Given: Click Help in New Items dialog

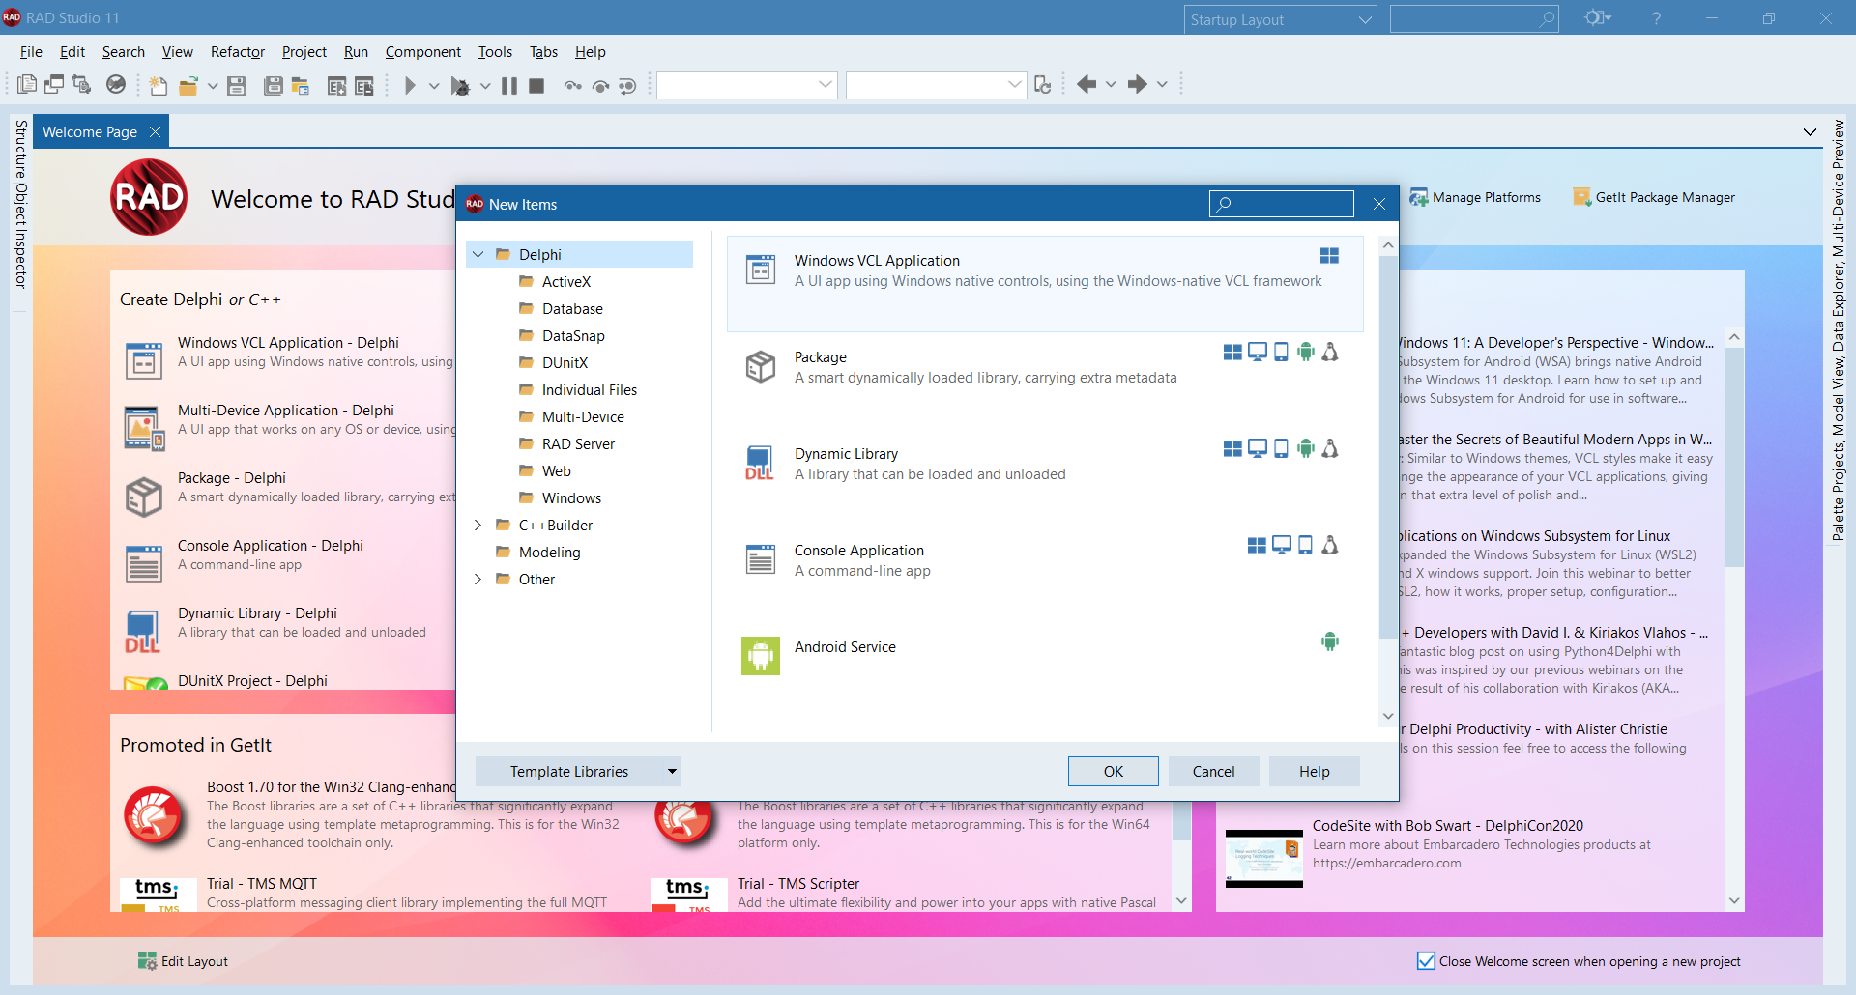Looking at the screenshot, I should point(1315,771).
